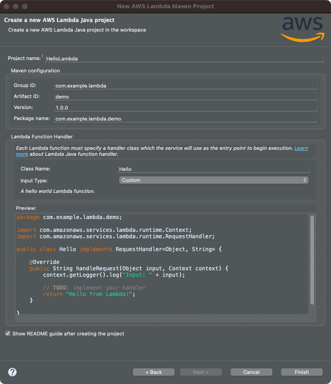Click the preview vertical scrollbar
331x384 pixels.
(x=312, y=260)
